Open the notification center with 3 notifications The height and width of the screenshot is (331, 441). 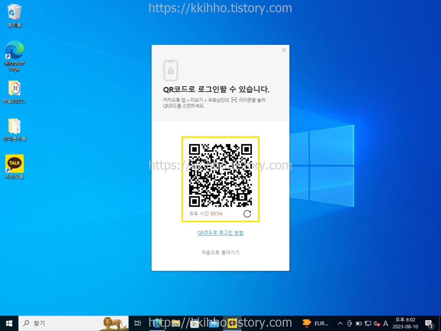click(x=429, y=324)
